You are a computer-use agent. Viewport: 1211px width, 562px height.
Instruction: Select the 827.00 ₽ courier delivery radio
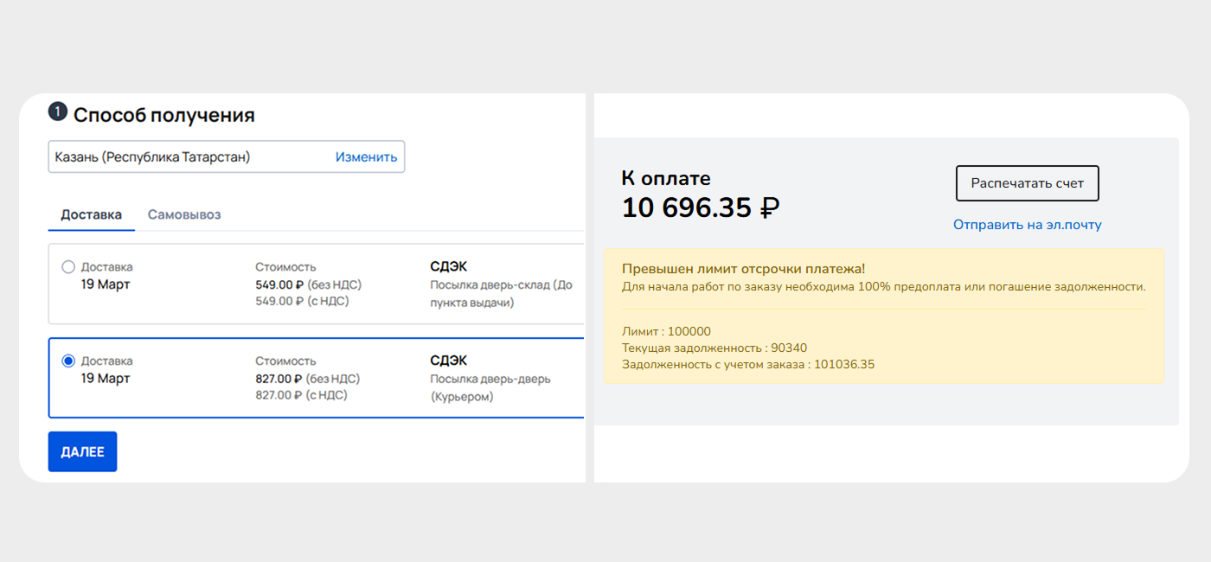[x=68, y=361]
